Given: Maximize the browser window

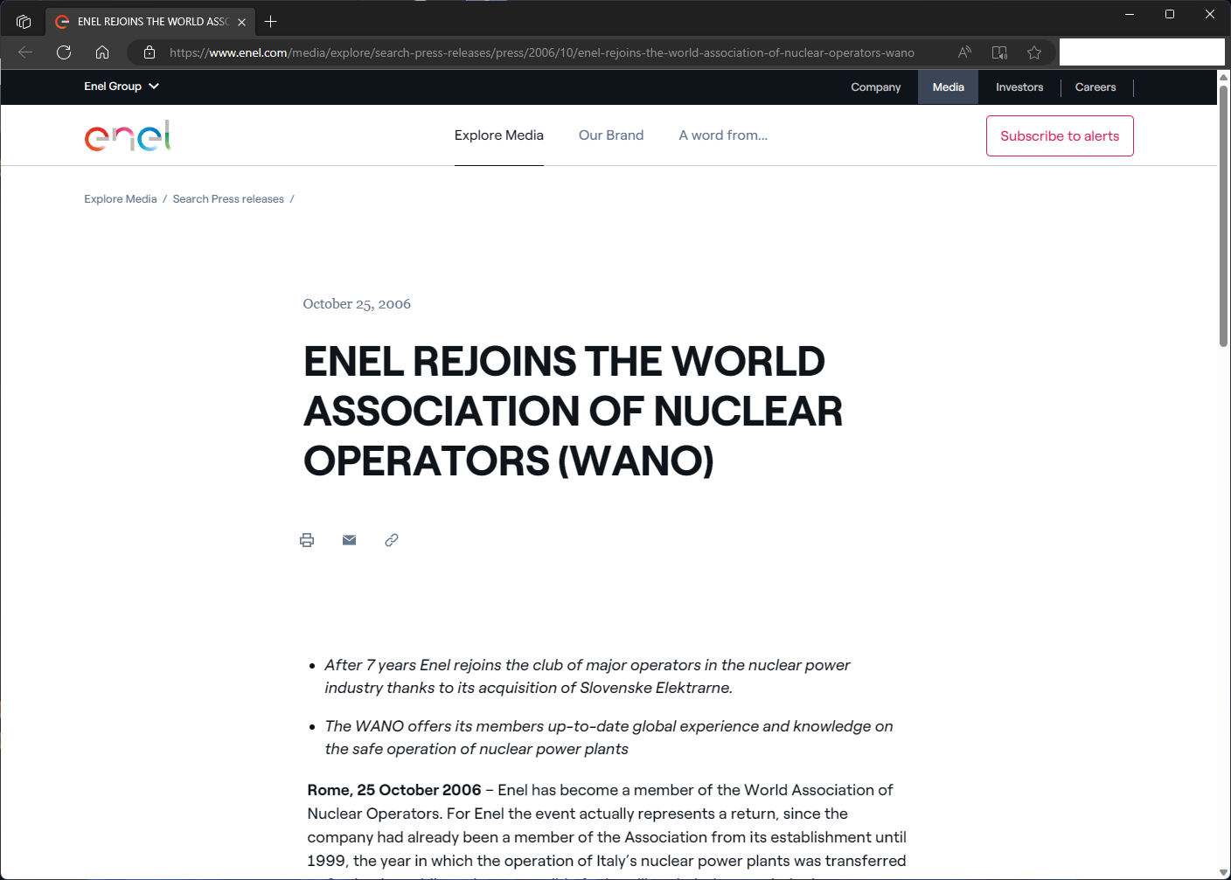Looking at the screenshot, I should pos(1170,14).
